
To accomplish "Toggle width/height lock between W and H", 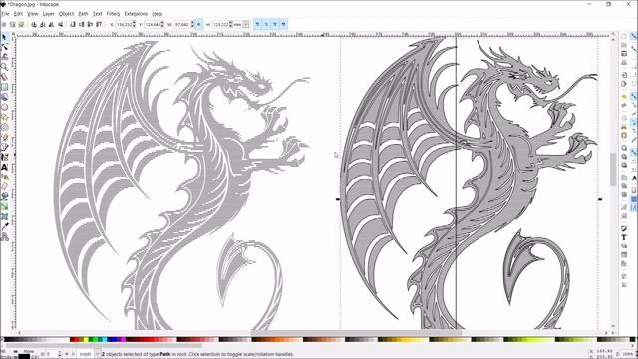I will pos(199,24).
